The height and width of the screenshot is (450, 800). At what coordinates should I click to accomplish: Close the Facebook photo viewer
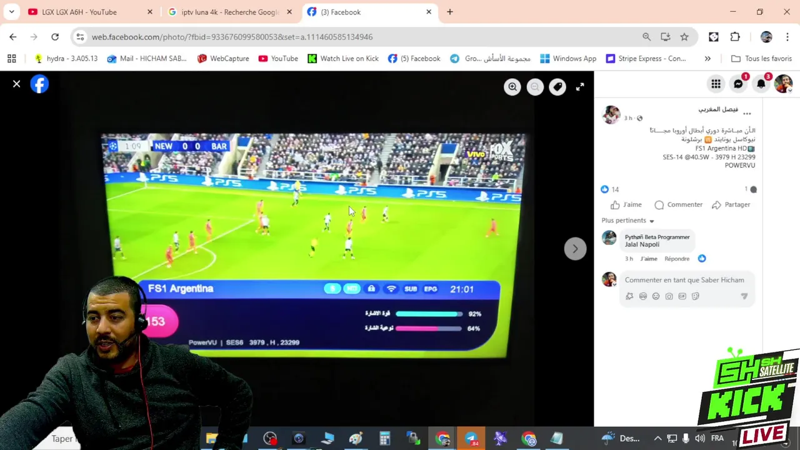17,84
